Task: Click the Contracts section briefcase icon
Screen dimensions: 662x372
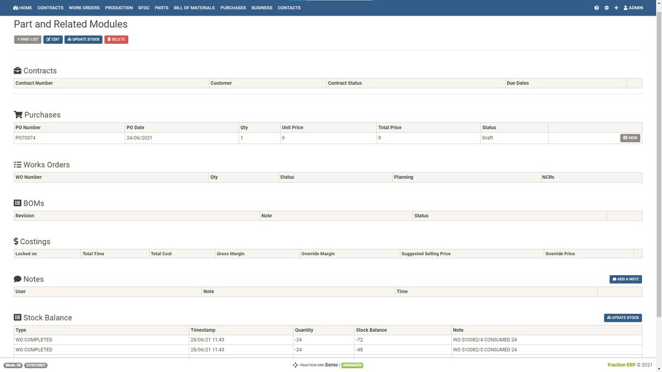Action: (17, 70)
